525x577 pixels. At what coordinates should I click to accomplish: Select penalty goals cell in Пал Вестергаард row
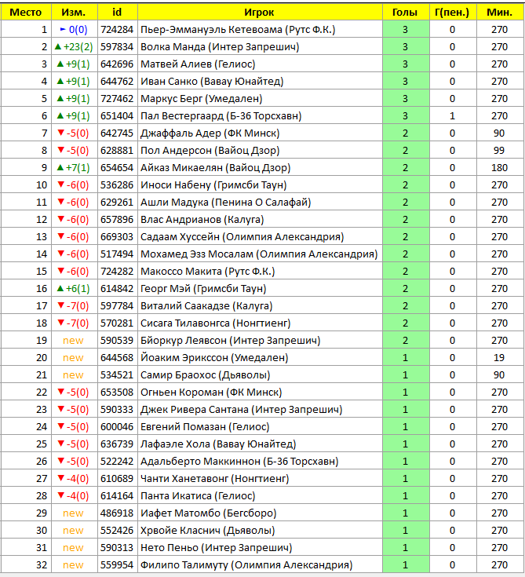(x=453, y=116)
